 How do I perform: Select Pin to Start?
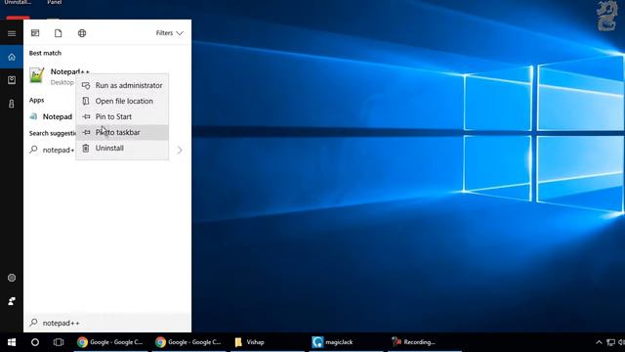[x=122, y=116]
